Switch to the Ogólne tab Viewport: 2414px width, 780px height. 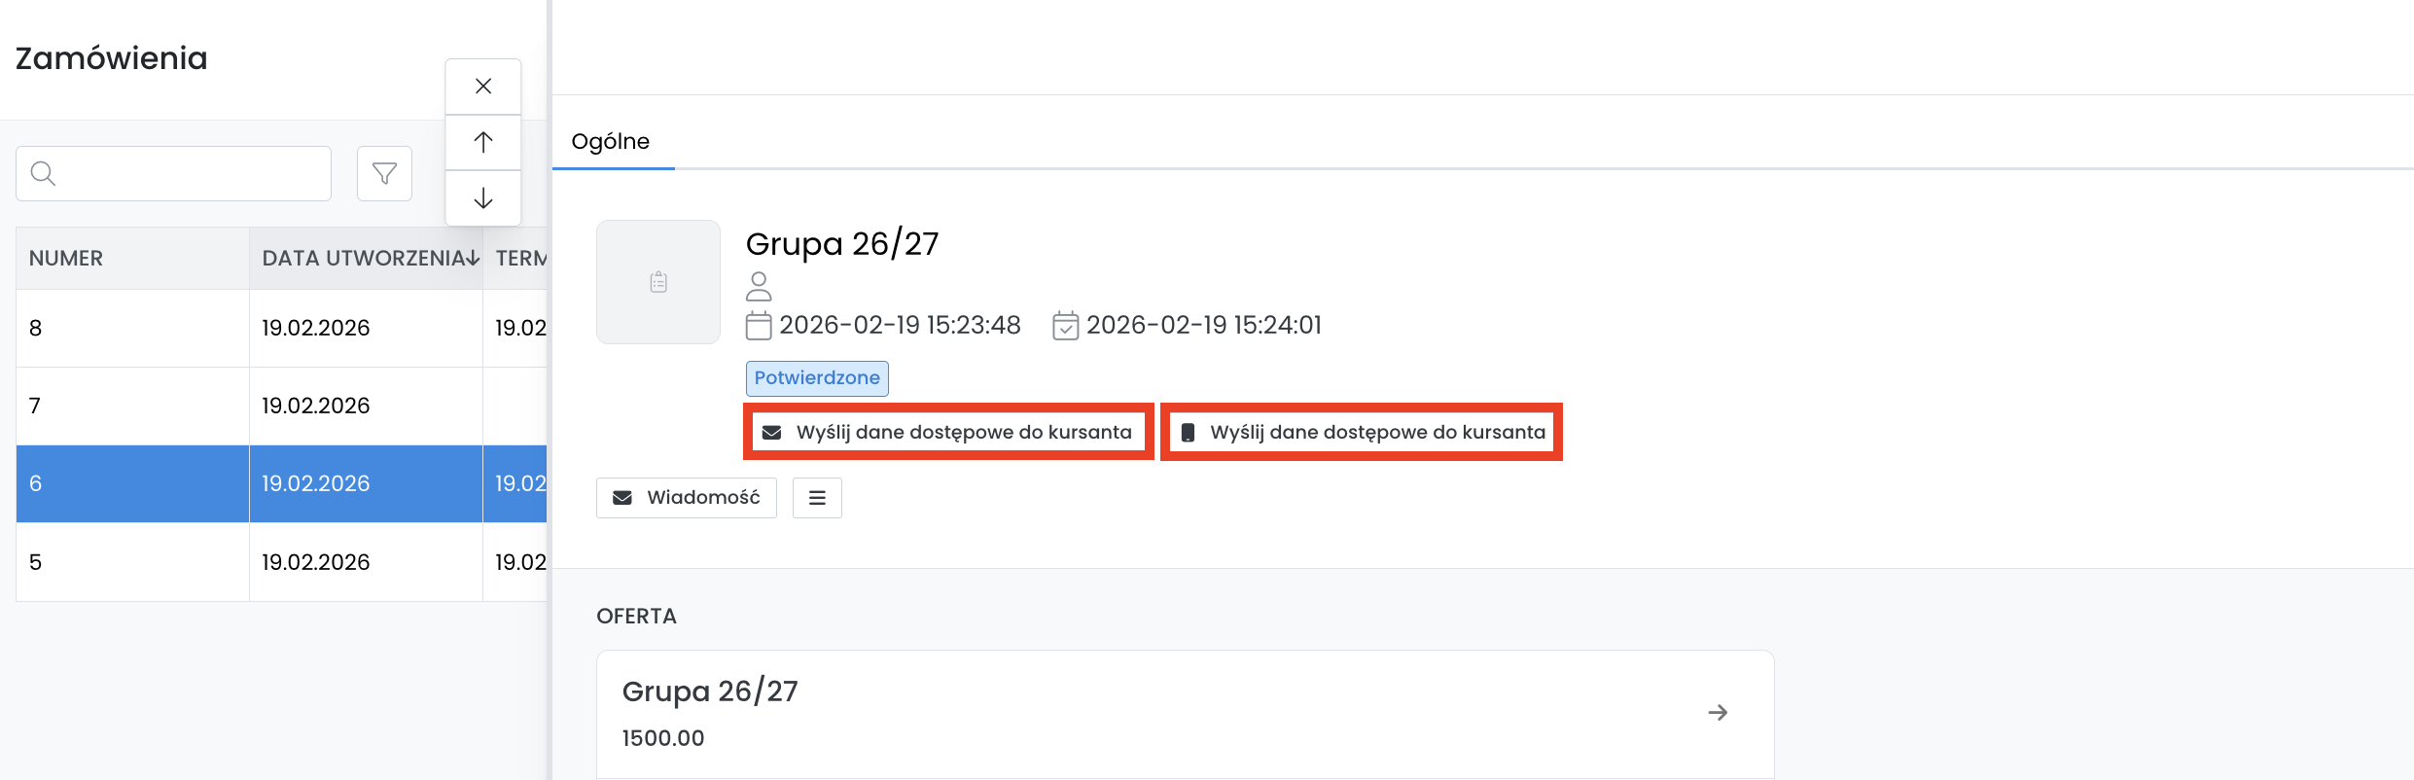pos(611,142)
